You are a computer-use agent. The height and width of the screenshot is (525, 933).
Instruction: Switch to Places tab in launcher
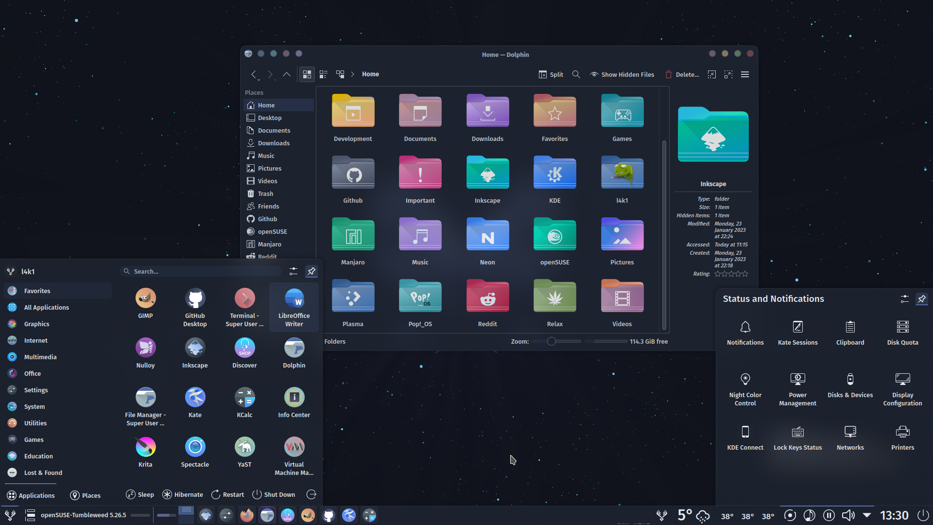(x=86, y=495)
